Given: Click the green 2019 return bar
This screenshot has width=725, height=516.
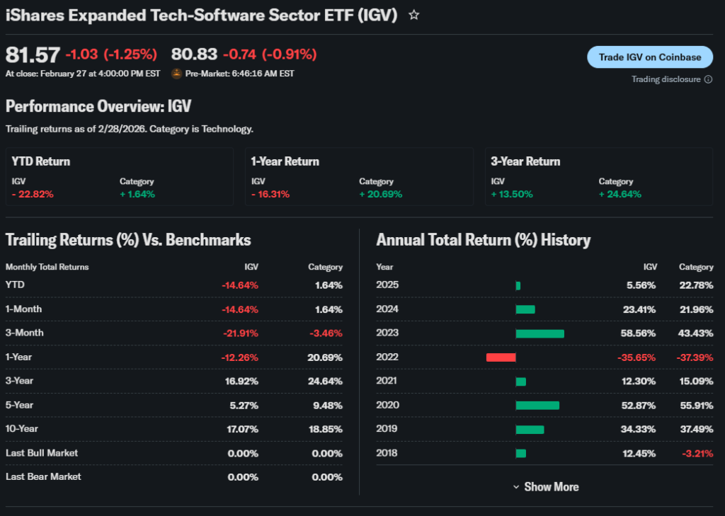Looking at the screenshot, I should (x=530, y=430).
